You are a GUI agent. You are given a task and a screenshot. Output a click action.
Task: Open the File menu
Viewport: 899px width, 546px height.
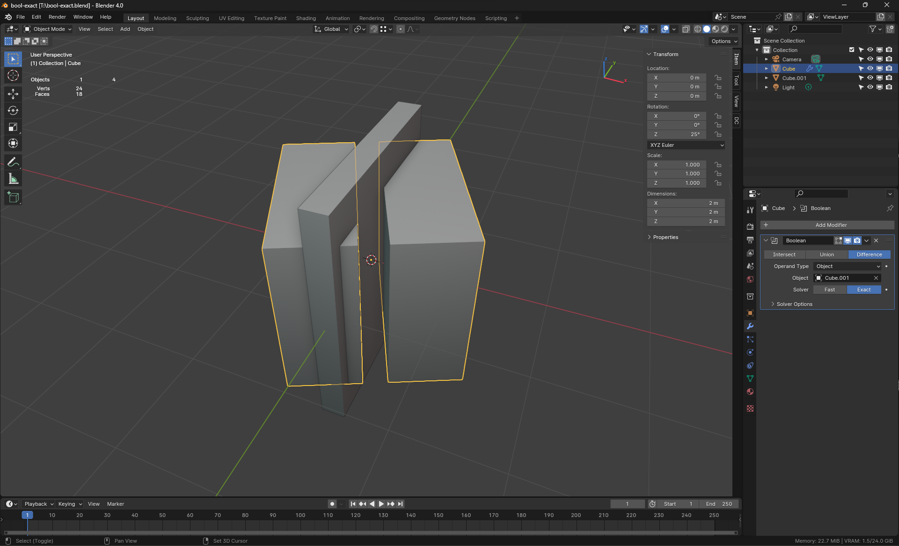point(20,17)
